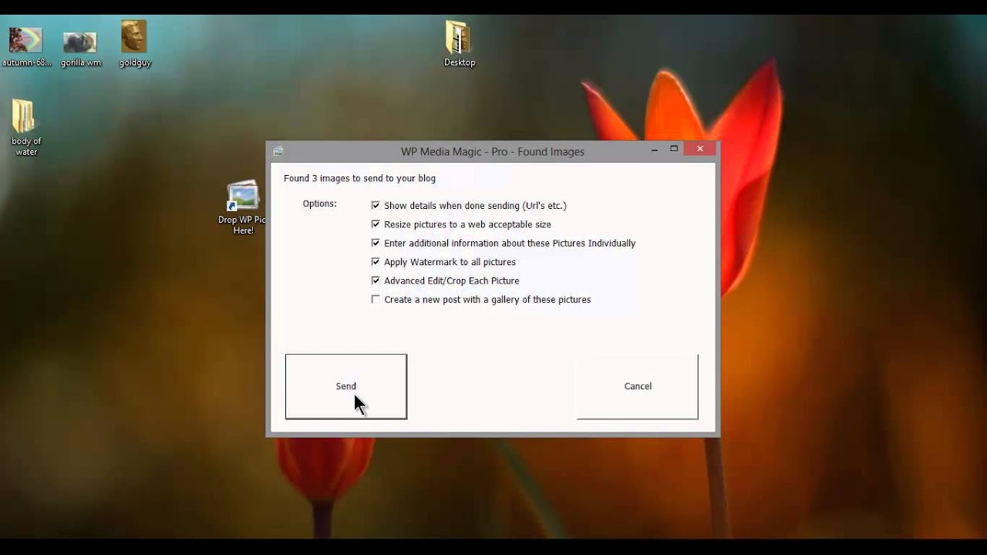
Task: Close the Found Images dialog
Action: 700,149
